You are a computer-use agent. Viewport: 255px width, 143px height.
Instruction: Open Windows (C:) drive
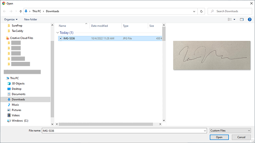coord(20,121)
